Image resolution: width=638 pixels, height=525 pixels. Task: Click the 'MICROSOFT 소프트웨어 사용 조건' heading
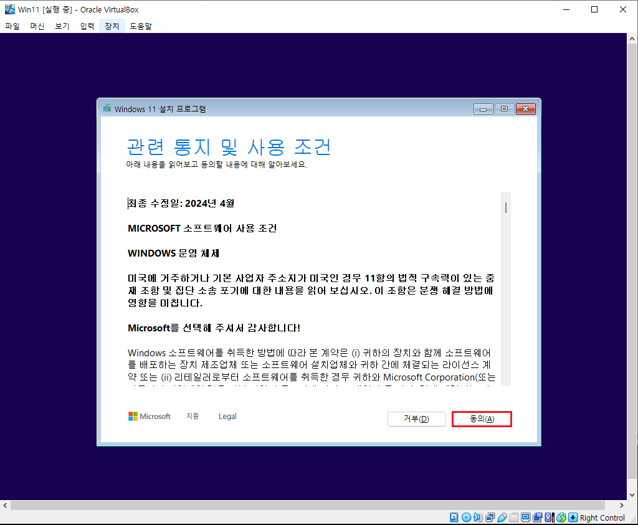pos(202,228)
